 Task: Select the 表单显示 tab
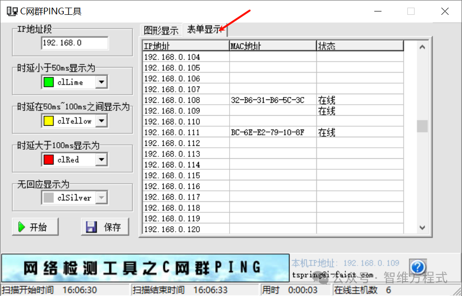(x=204, y=30)
